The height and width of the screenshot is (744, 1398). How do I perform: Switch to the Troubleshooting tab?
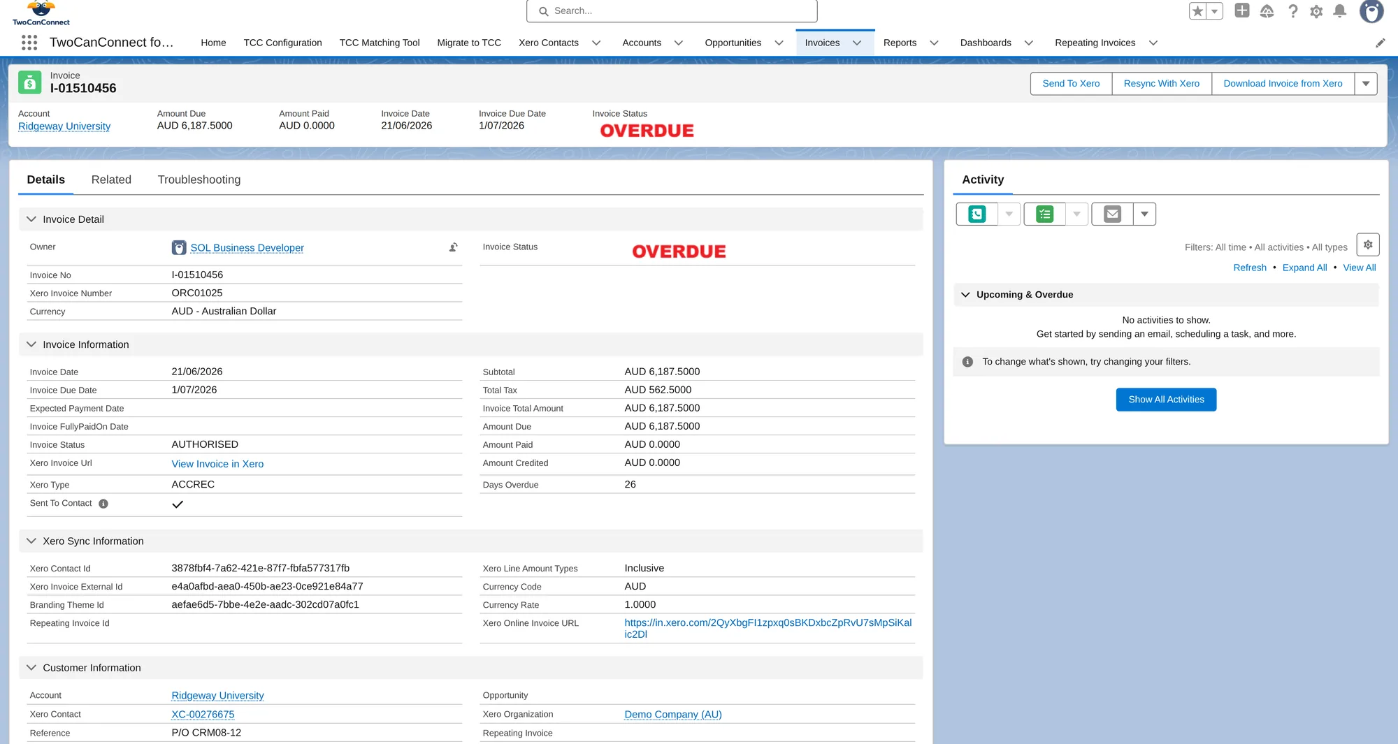199,180
